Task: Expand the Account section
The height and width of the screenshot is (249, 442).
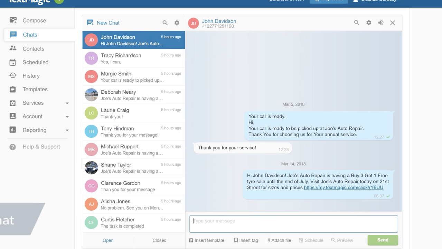Action: point(32,116)
